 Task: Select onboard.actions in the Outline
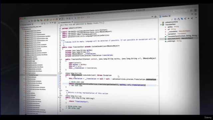click(171, 22)
